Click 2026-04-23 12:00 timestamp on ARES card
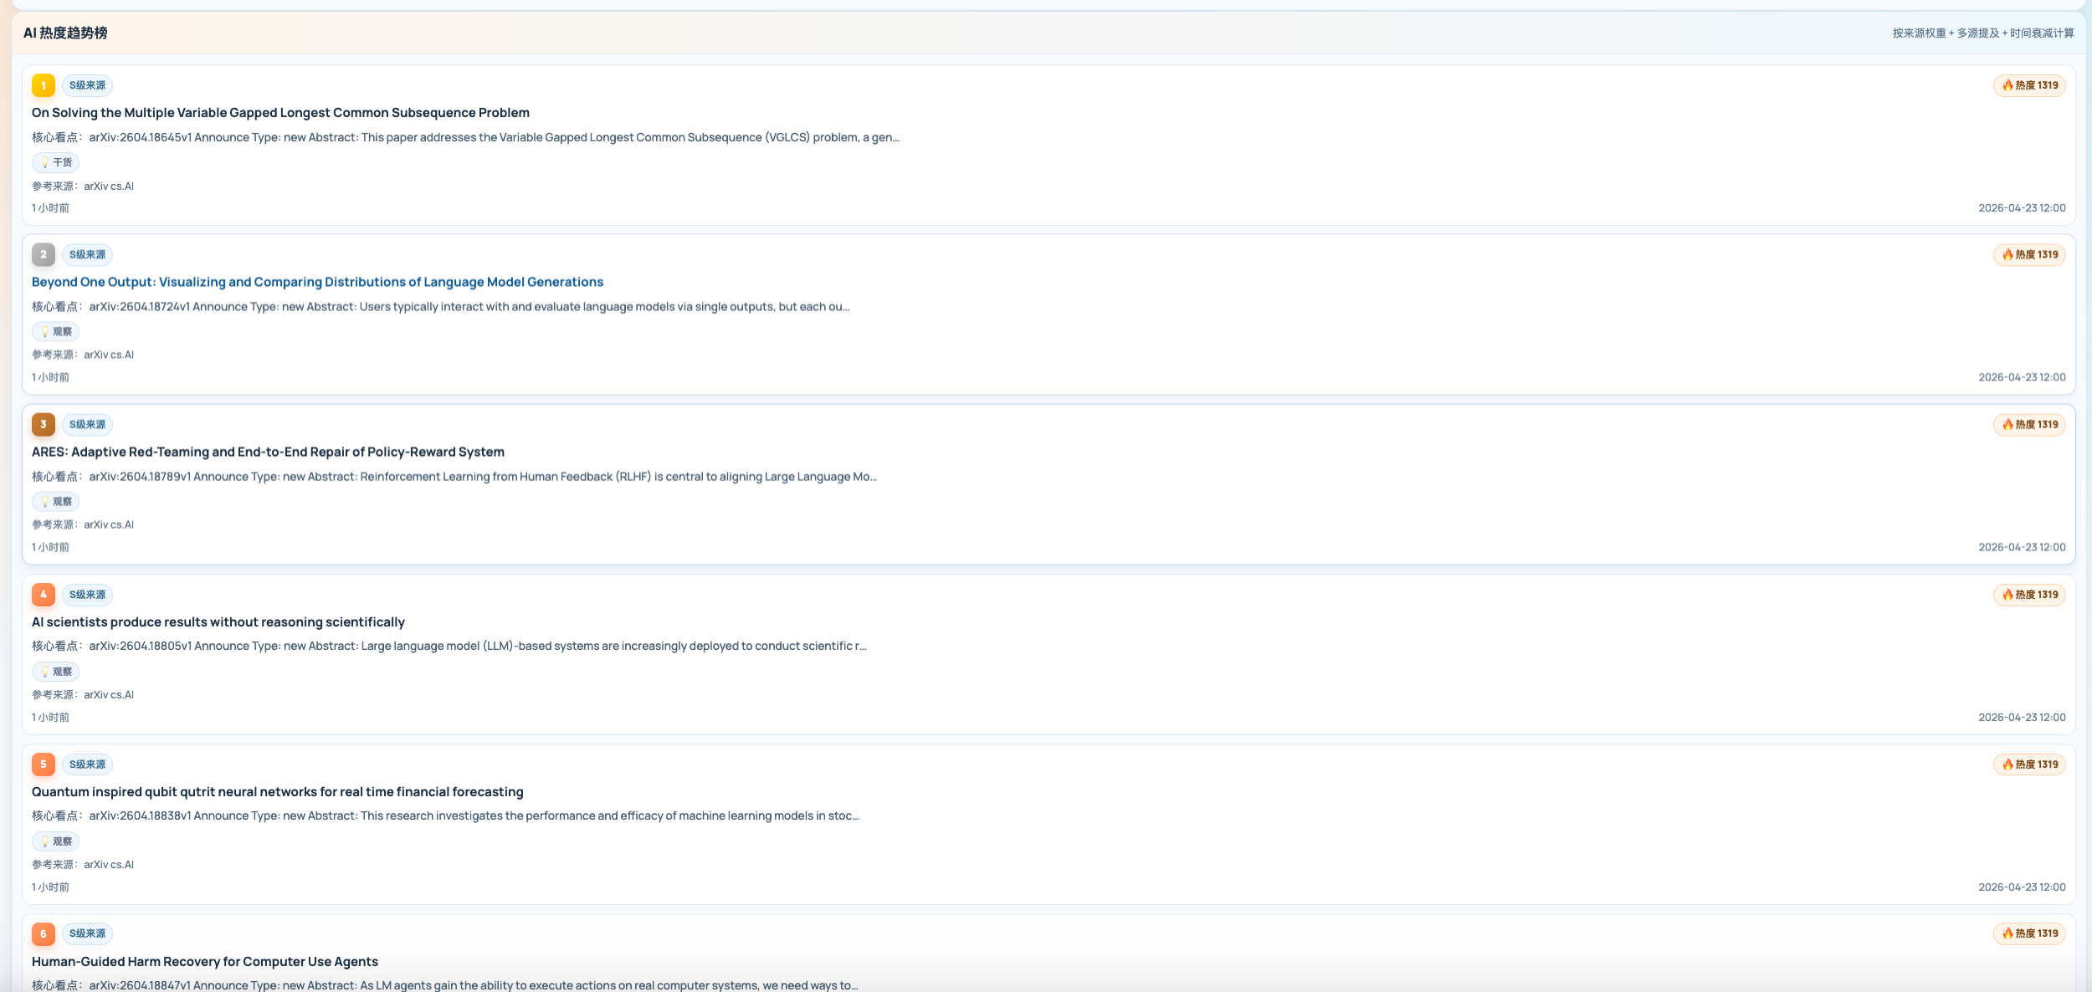The height and width of the screenshot is (992, 2092). click(x=2022, y=547)
